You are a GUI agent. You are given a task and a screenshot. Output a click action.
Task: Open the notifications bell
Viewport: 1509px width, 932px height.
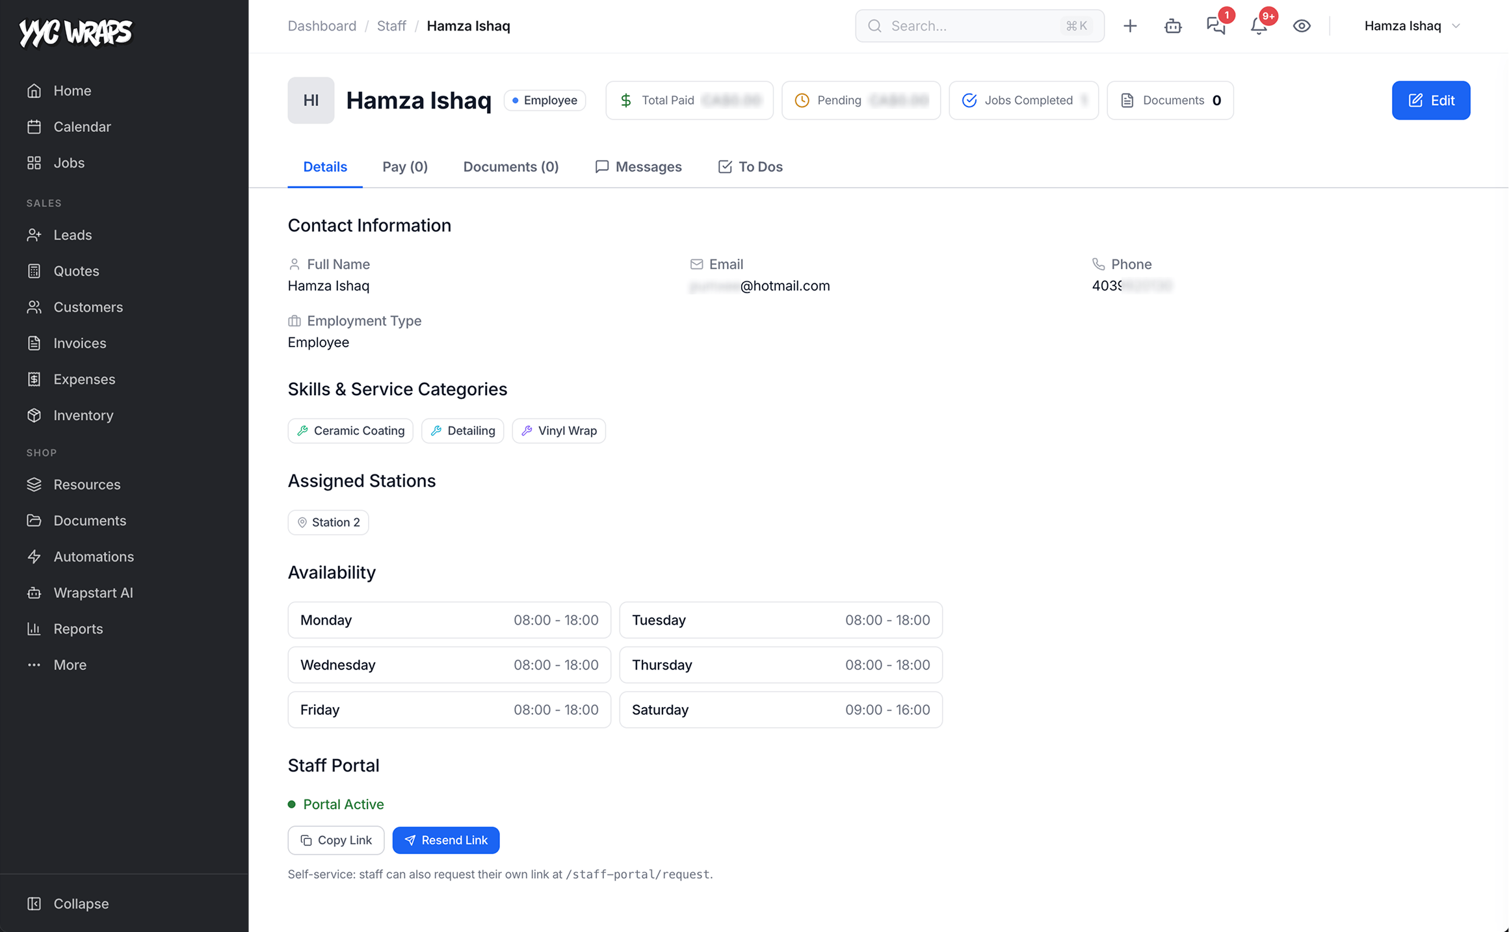coord(1259,26)
